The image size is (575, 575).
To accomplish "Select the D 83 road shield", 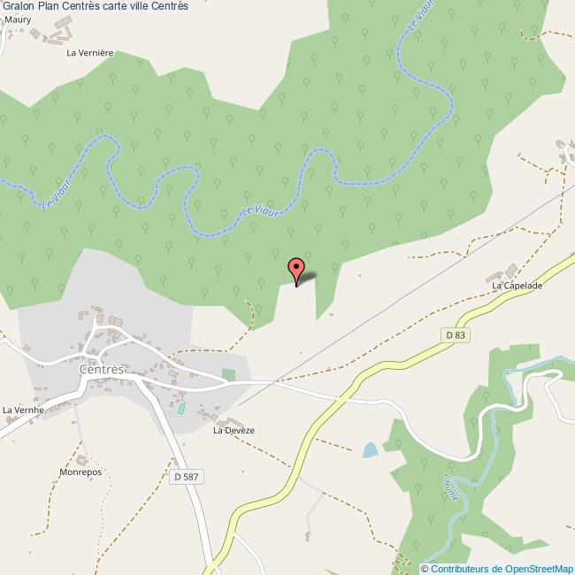I will (456, 335).
